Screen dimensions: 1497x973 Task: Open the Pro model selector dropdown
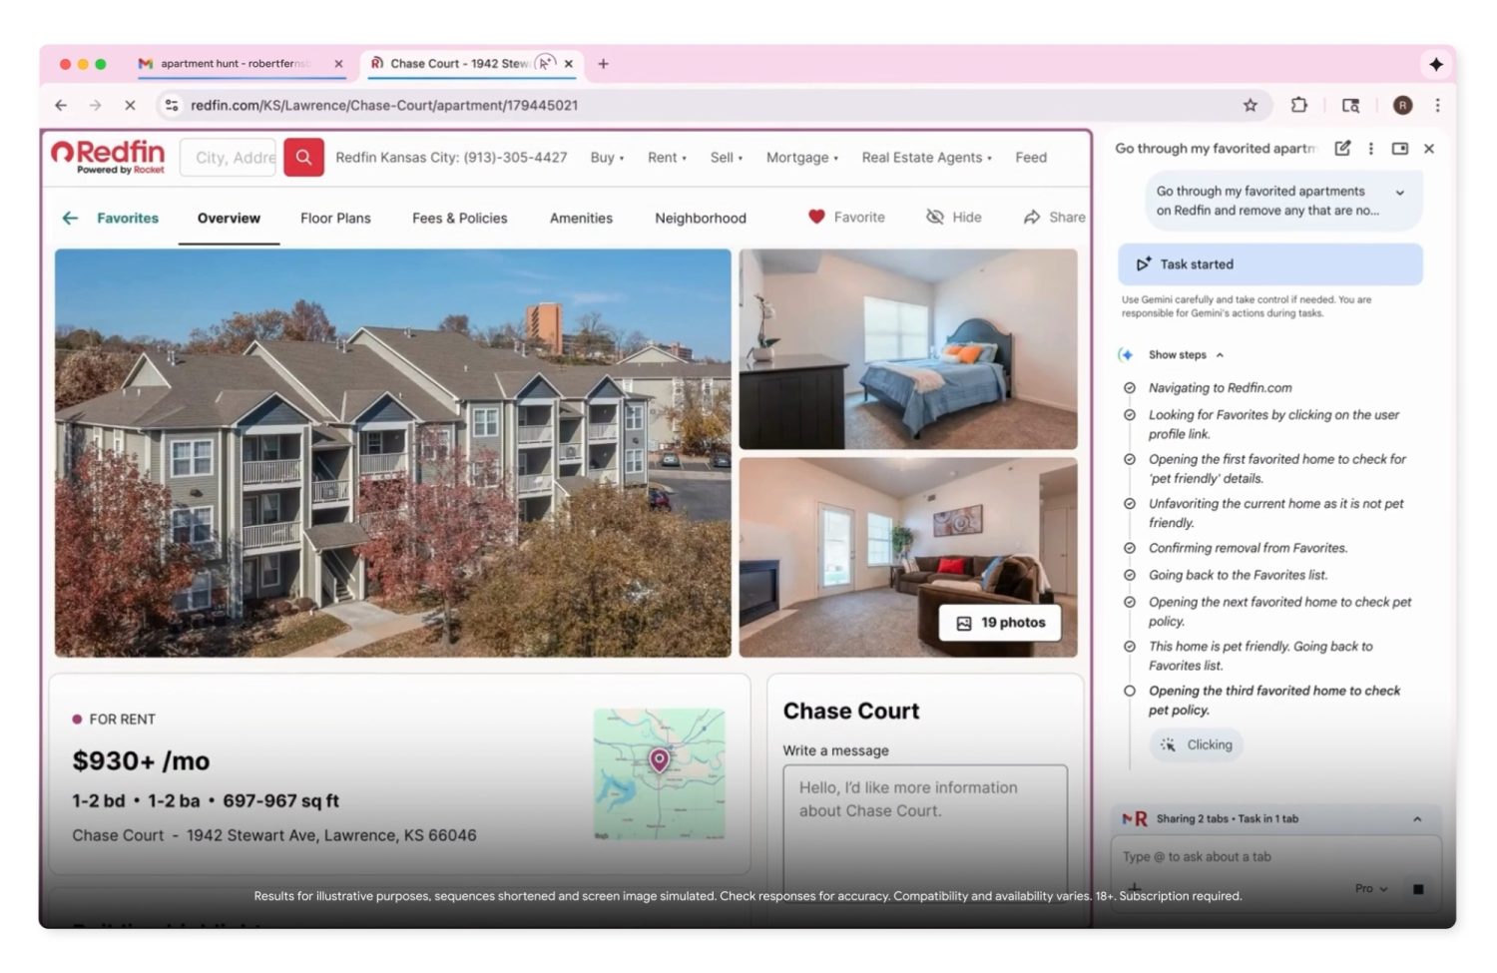point(1369,888)
